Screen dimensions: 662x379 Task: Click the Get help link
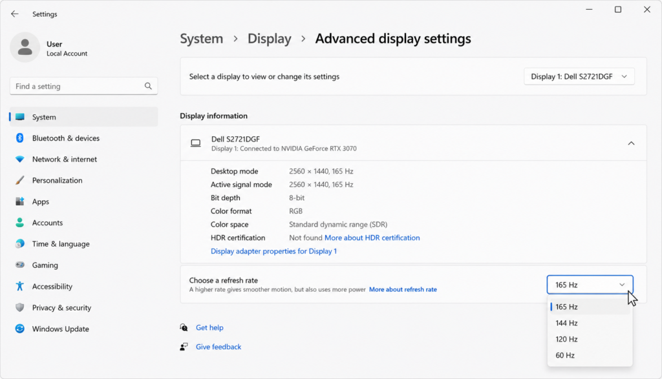pos(209,327)
